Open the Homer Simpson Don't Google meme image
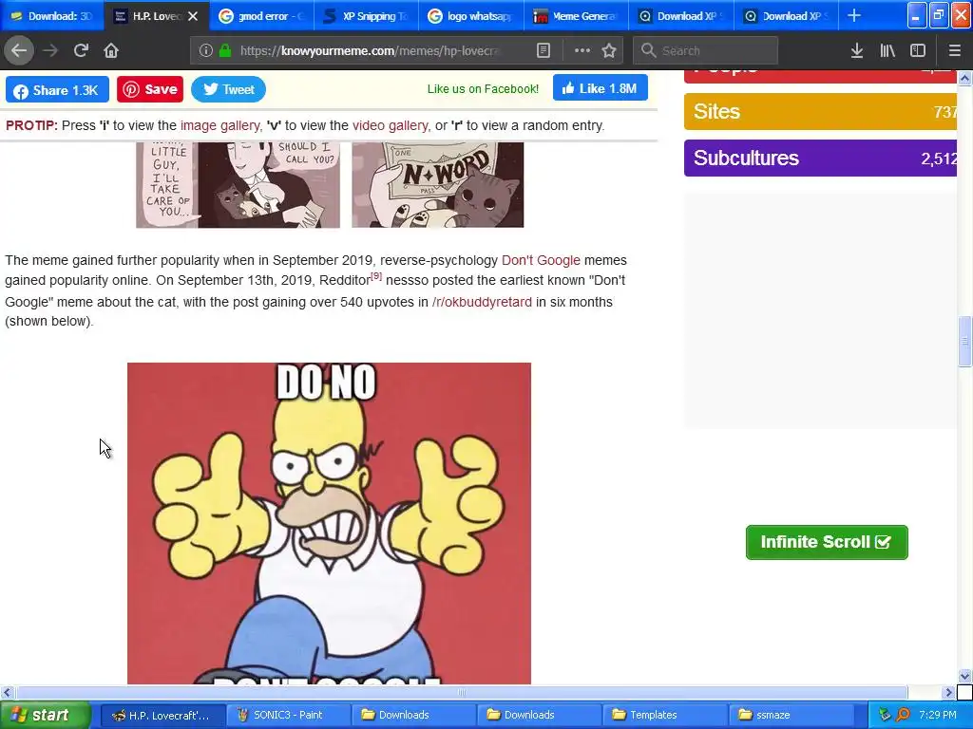Image resolution: width=973 pixels, height=729 pixels. [329, 523]
